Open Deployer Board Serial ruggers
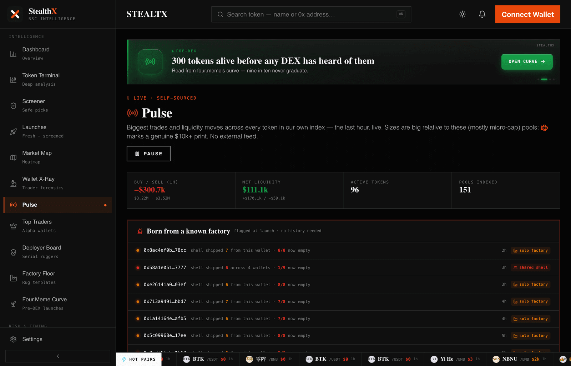 pos(58,252)
